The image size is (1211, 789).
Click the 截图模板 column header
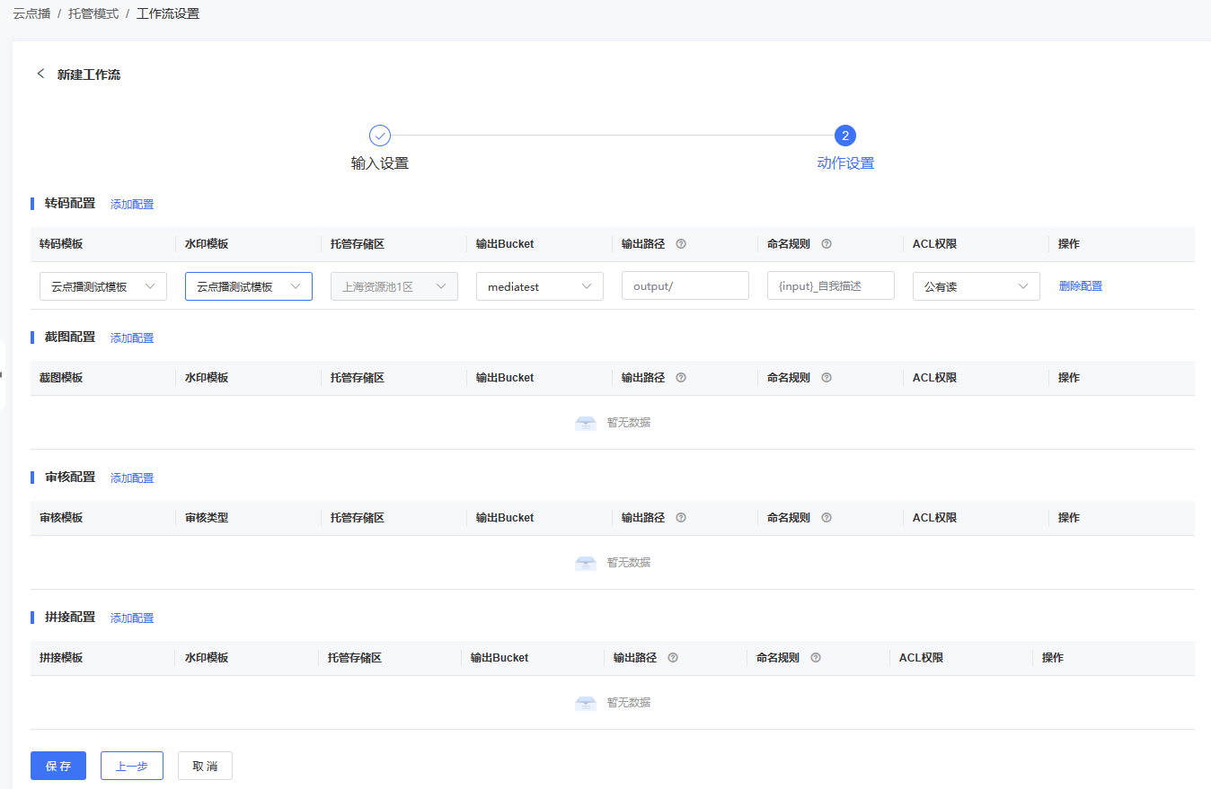[x=61, y=378]
